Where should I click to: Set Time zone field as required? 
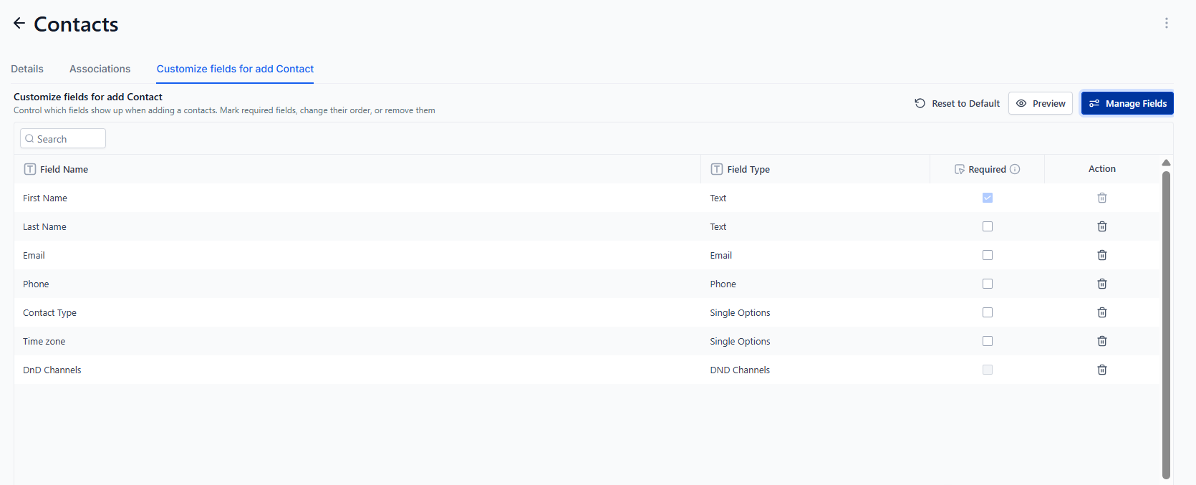[988, 341]
